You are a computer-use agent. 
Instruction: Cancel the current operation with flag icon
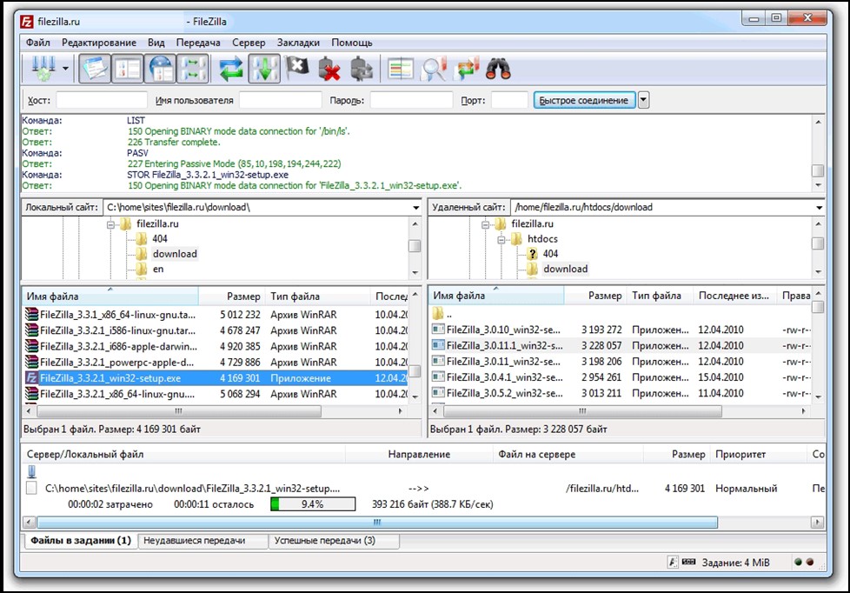297,69
